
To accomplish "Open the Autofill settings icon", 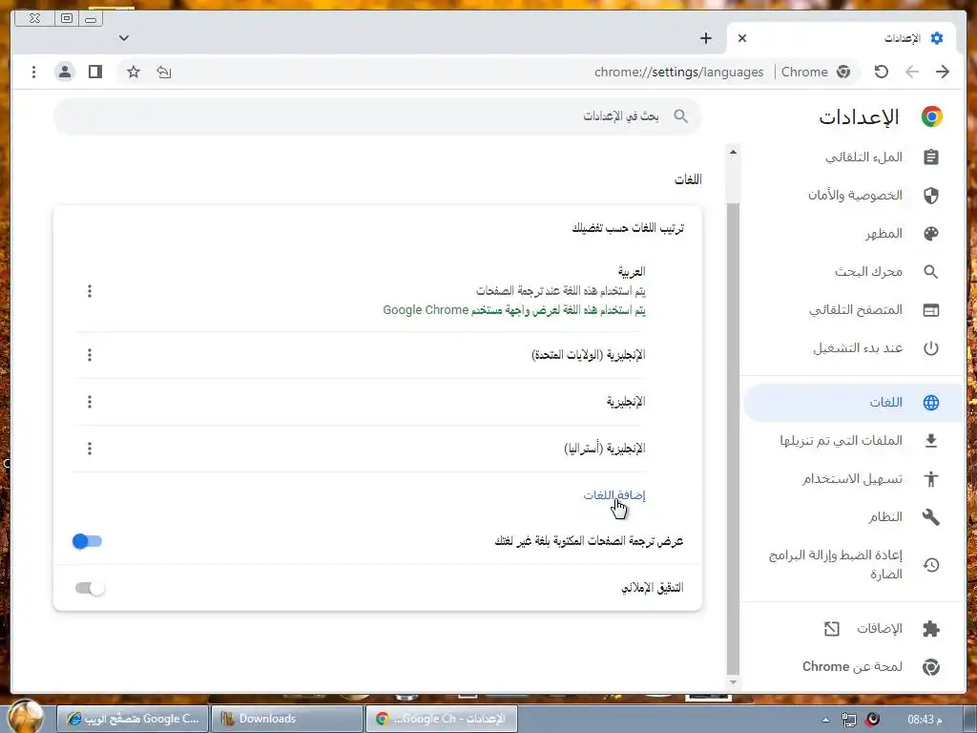I will [931, 157].
